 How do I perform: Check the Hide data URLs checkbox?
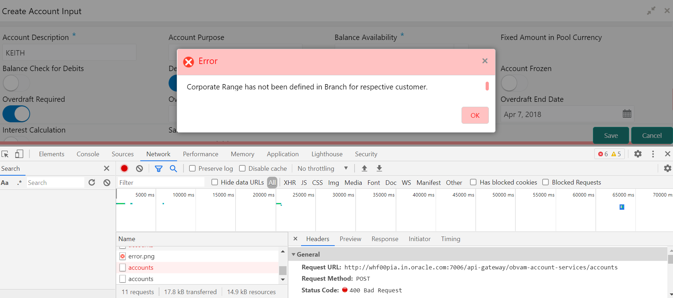[214, 182]
